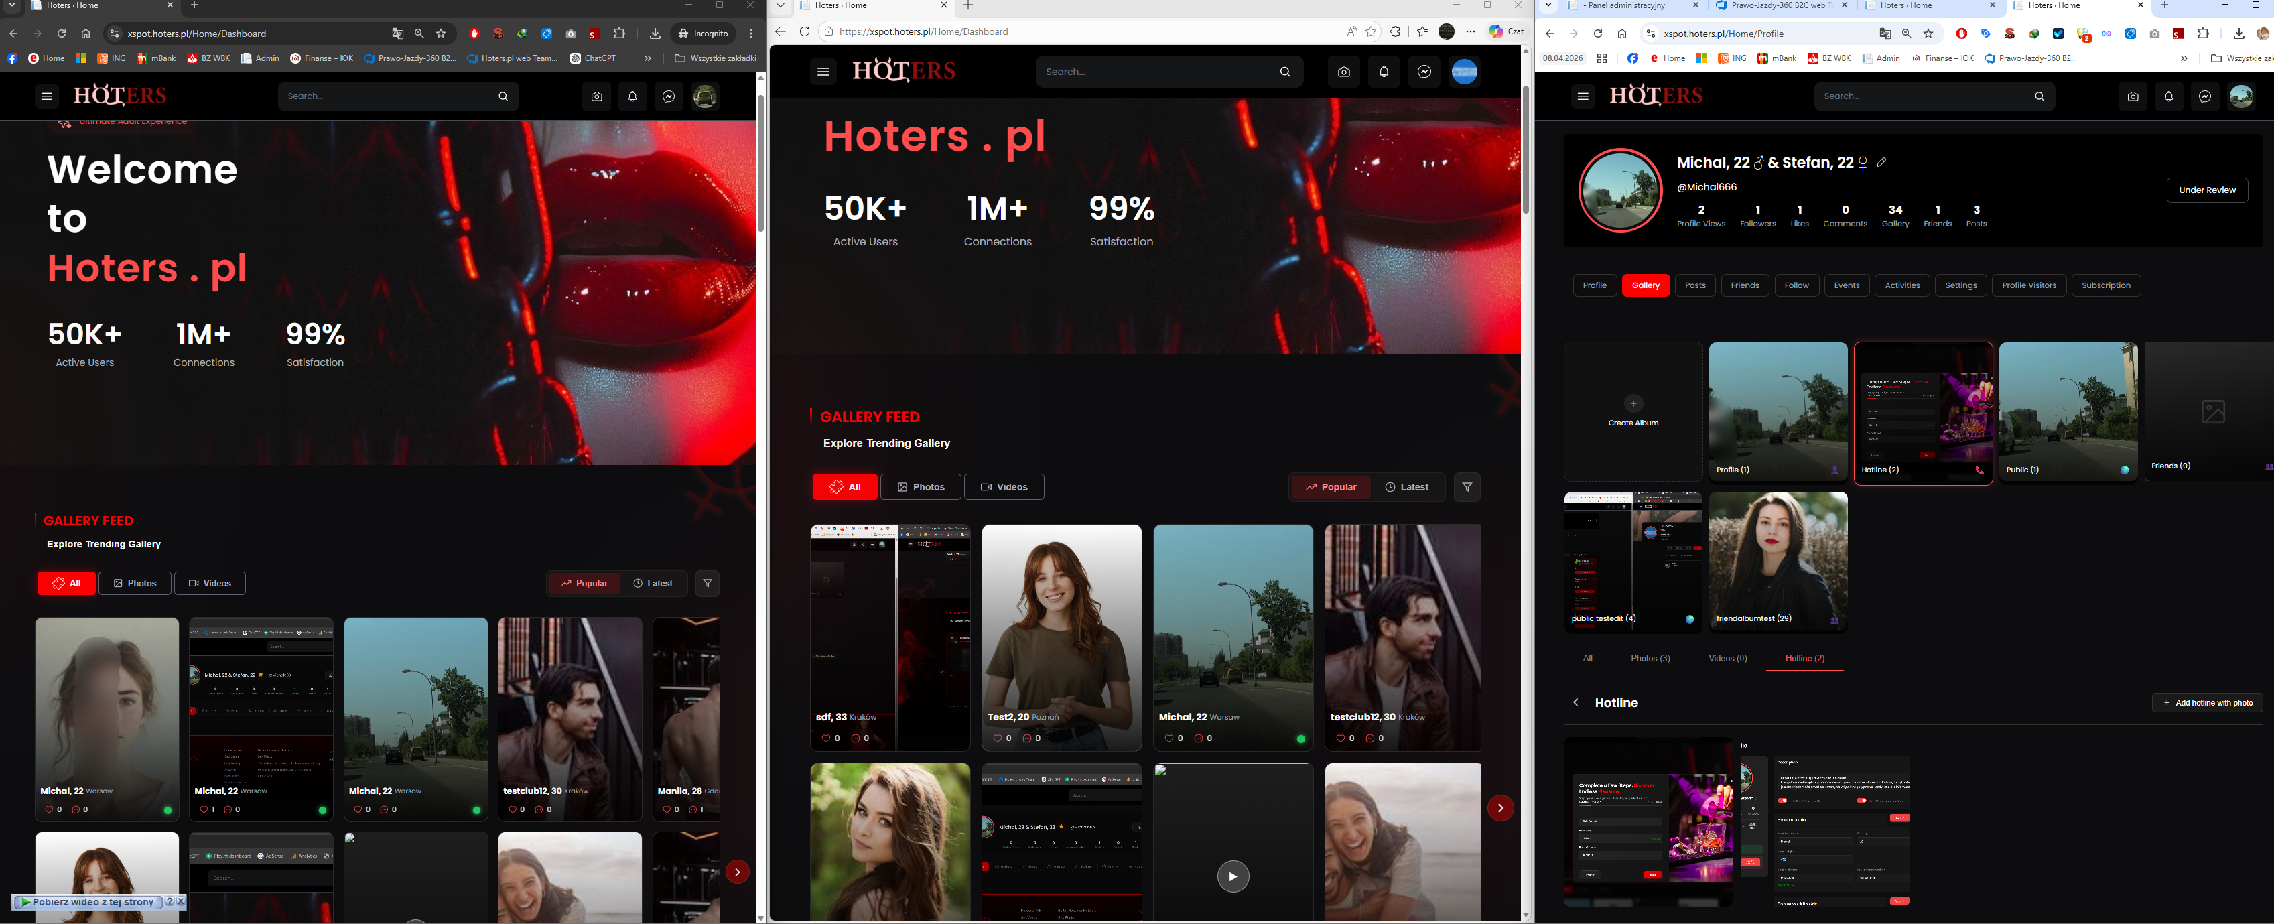Open the downloads icon in the left Incognito Chrome toolbar
This screenshot has width=2274, height=924.
pos(655,34)
